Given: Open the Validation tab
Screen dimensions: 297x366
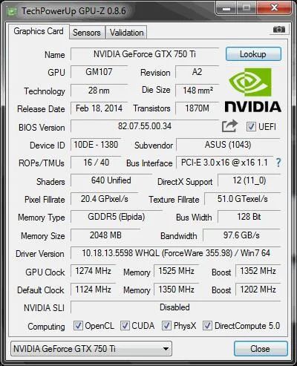Looking at the screenshot, I should (126, 33).
